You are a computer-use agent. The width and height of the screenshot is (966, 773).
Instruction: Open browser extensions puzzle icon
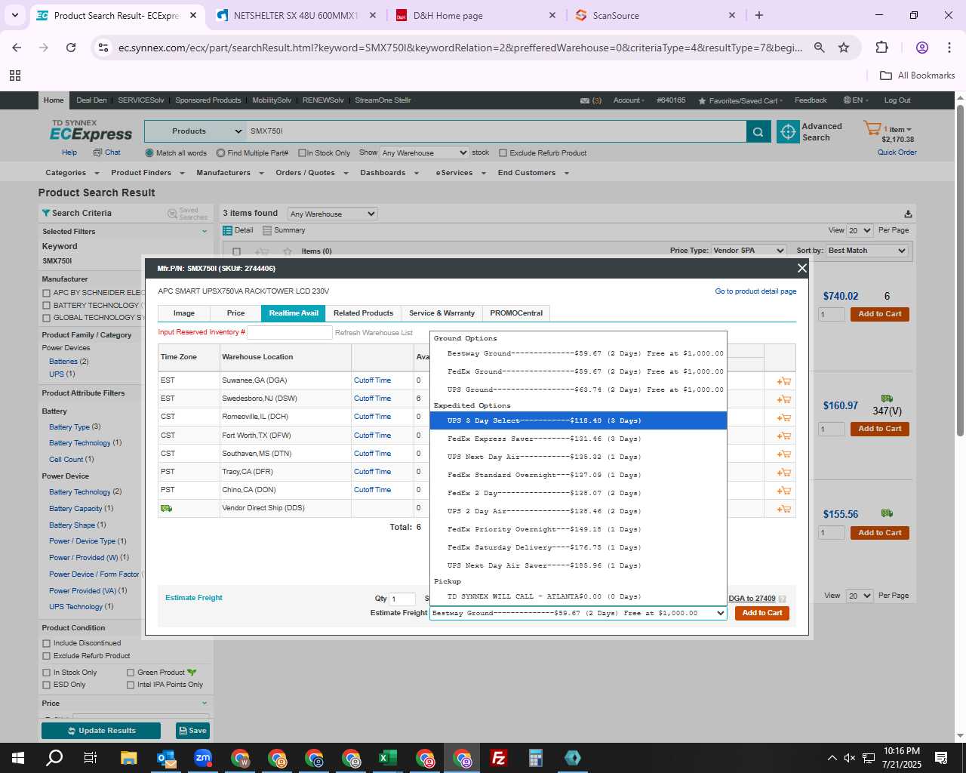click(881, 48)
